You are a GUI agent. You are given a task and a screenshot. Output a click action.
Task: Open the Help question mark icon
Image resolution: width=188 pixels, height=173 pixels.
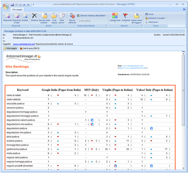184,9
